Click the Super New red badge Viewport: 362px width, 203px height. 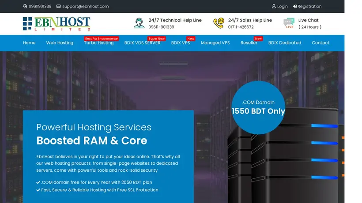(x=157, y=39)
